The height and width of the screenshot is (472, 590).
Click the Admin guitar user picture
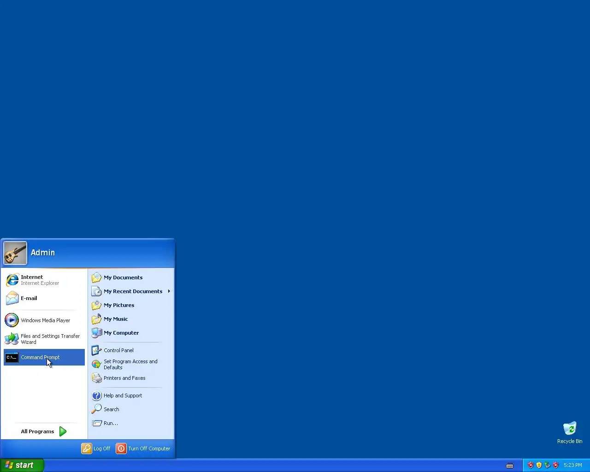tap(15, 253)
